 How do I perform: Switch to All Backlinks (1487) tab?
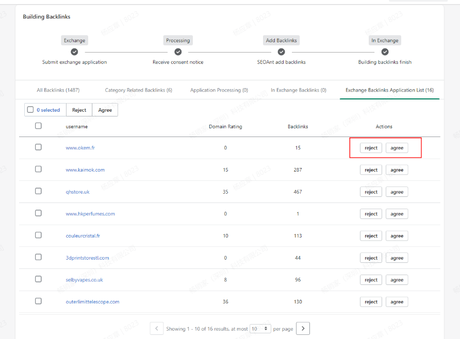(58, 90)
